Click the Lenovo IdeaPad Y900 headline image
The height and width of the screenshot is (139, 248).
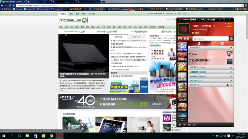click(x=84, y=53)
